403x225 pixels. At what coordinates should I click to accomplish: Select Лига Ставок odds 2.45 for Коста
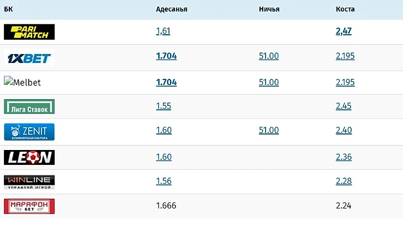pyautogui.click(x=343, y=106)
